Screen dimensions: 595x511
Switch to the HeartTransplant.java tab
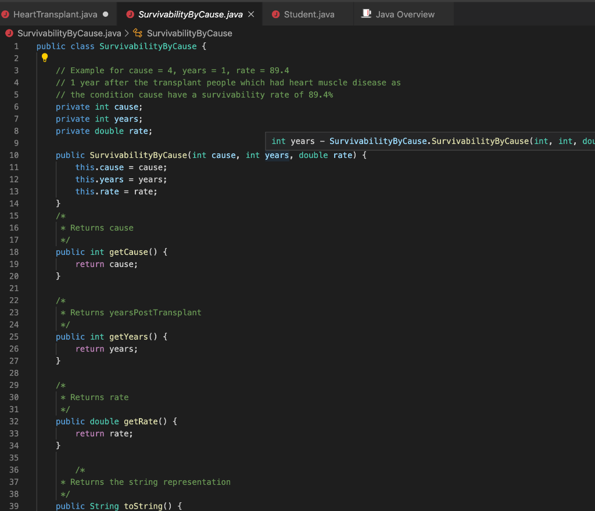55,15
